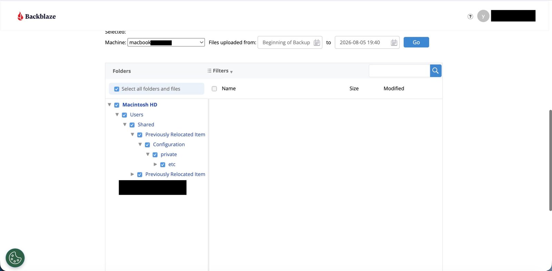
Task: Select the Shared folder label
Action: click(146, 124)
